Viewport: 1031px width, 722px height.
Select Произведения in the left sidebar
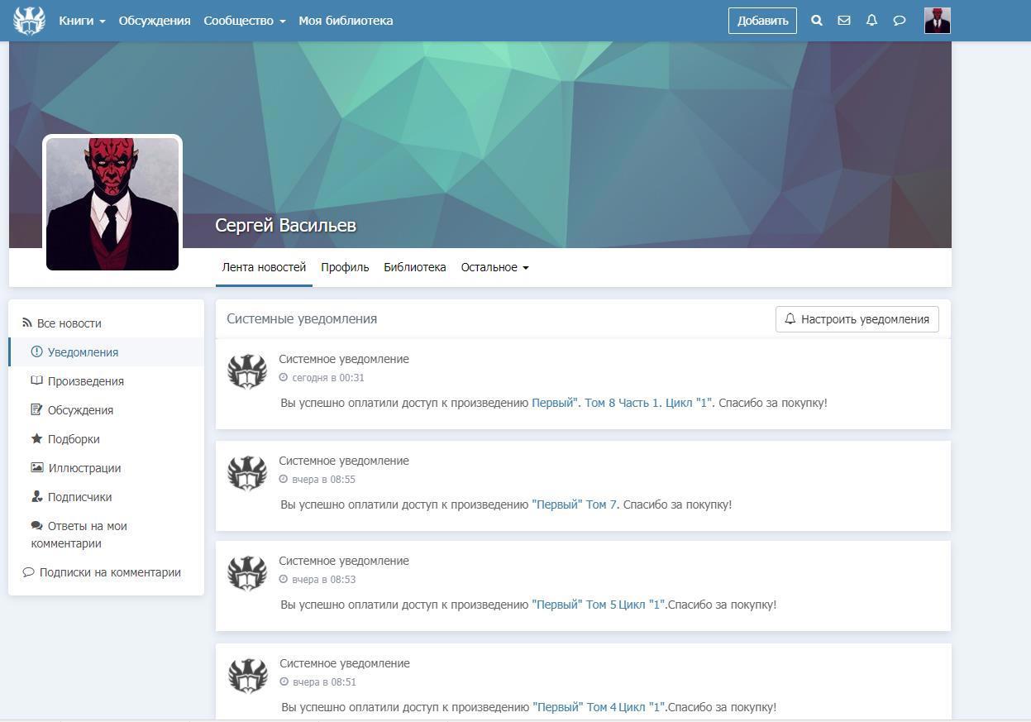(x=85, y=381)
